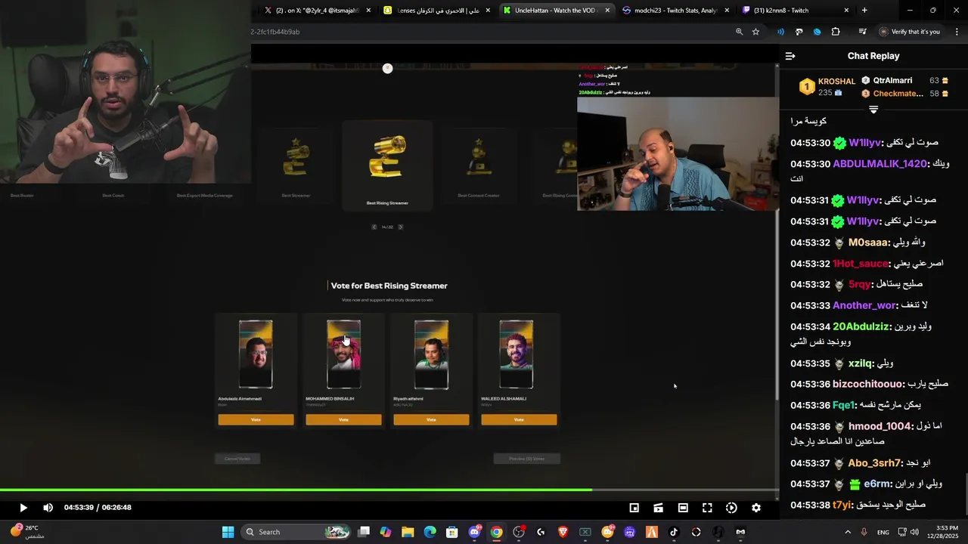Click Checkmate... in the leaderboard
The height and width of the screenshot is (544, 968).
[x=898, y=94]
